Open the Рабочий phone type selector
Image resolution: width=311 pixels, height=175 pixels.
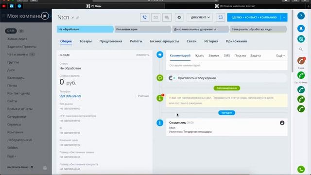pos(143,96)
